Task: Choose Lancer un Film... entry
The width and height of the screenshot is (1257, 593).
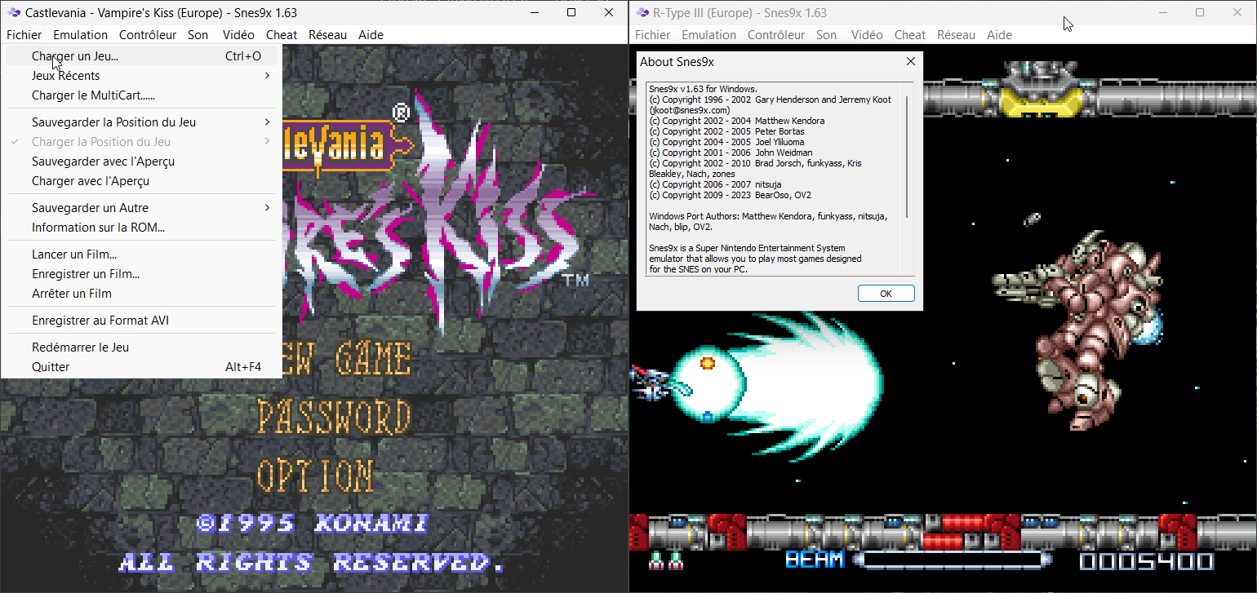Action: (x=141, y=254)
